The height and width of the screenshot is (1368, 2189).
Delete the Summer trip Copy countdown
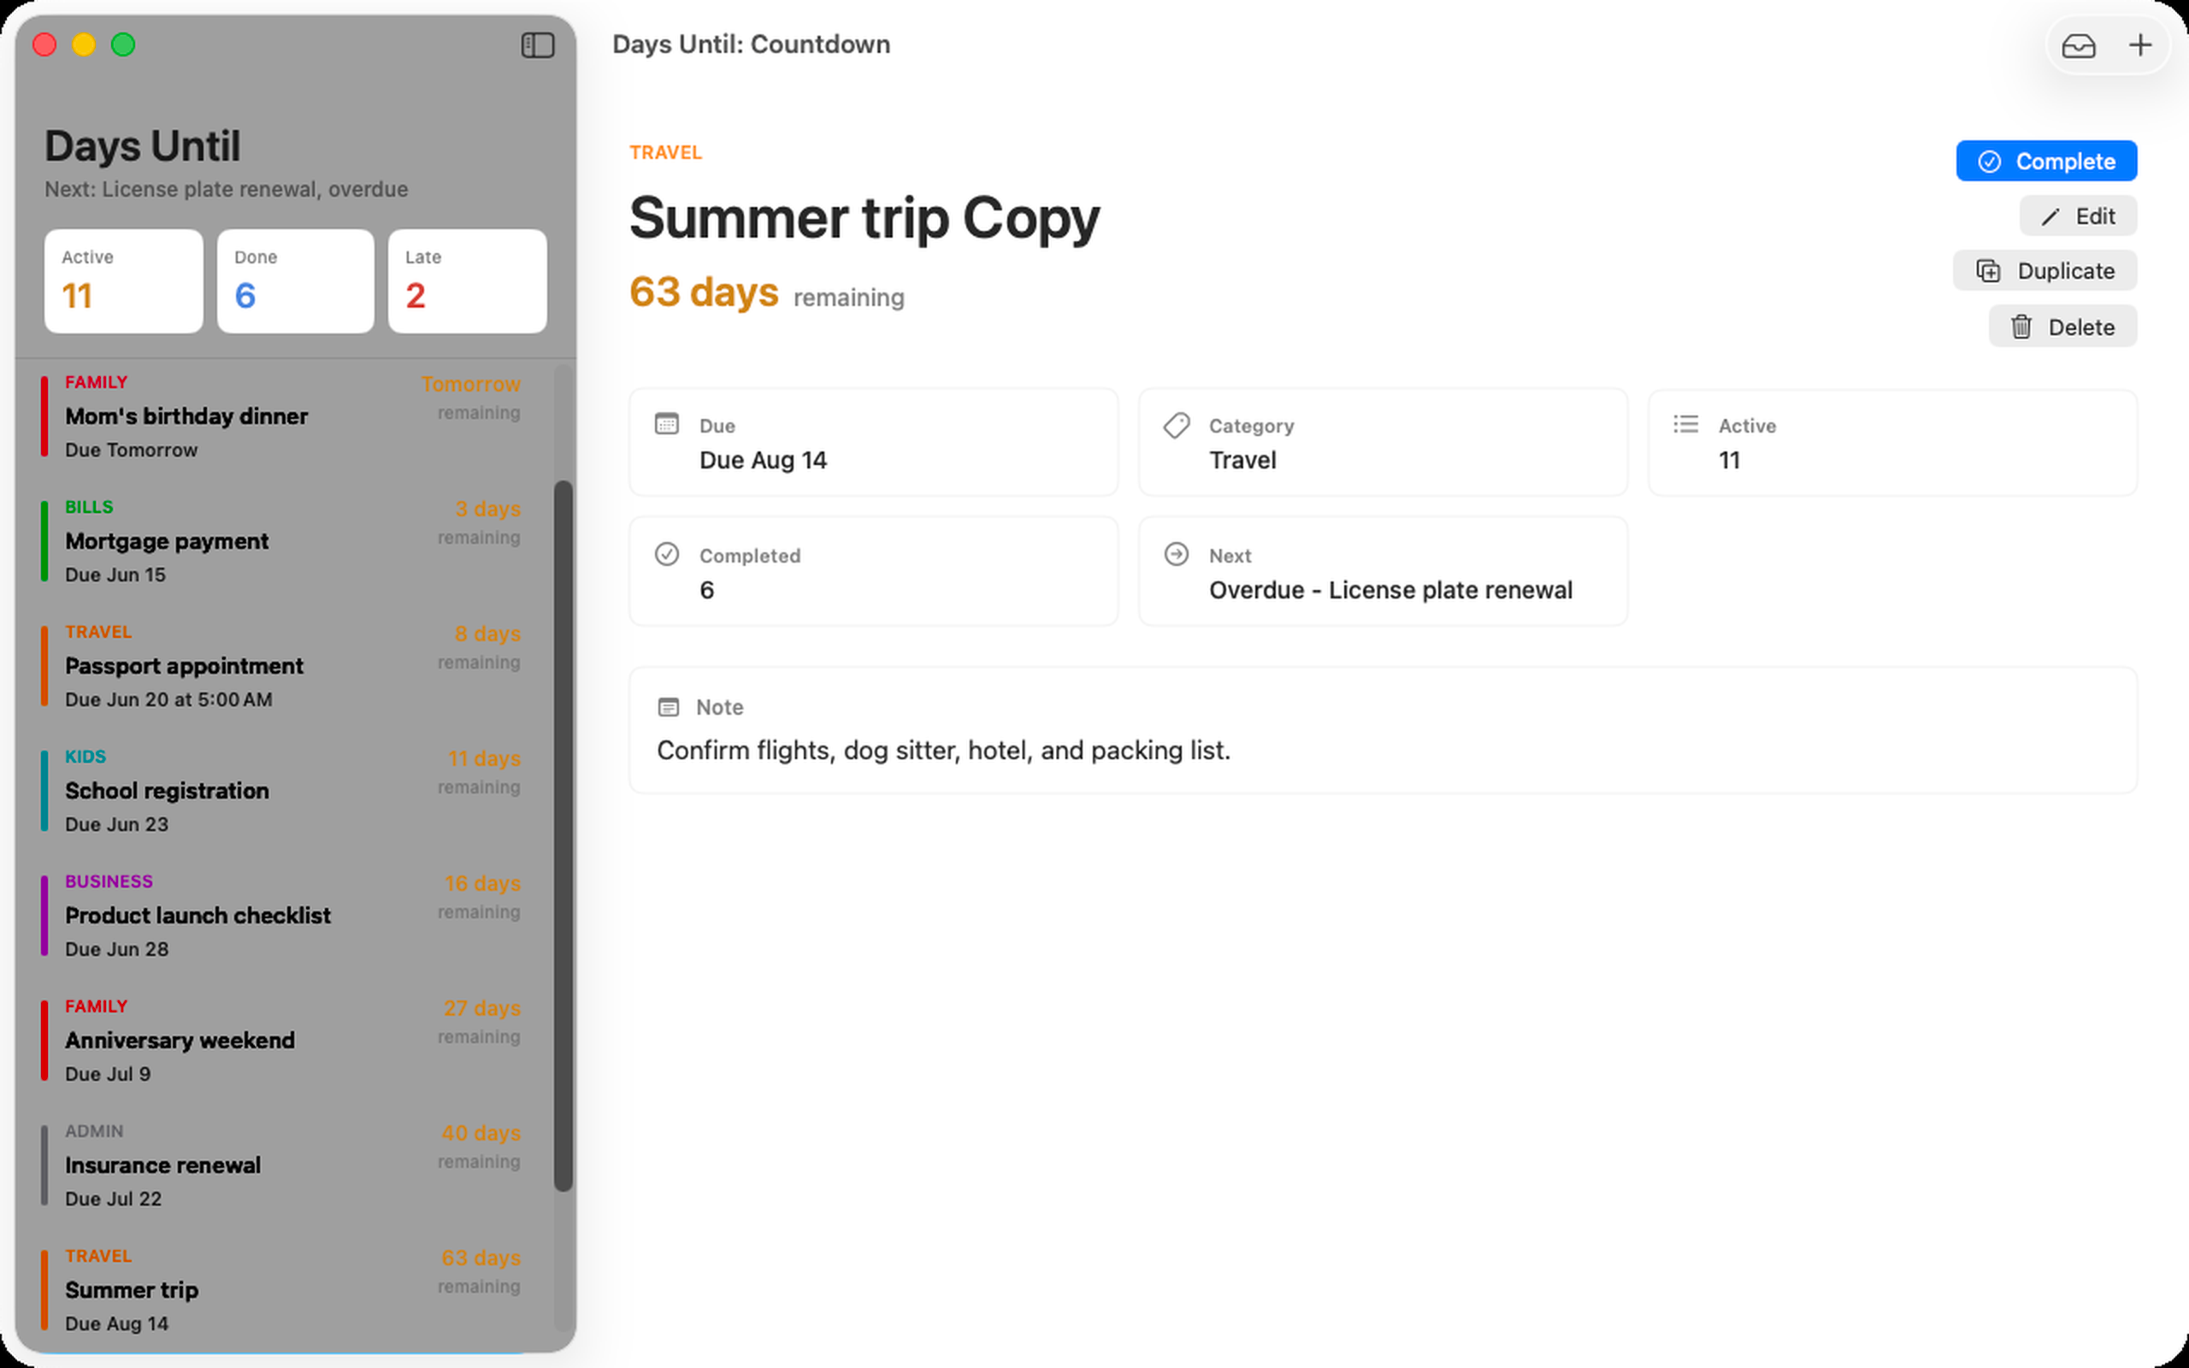click(2062, 327)
